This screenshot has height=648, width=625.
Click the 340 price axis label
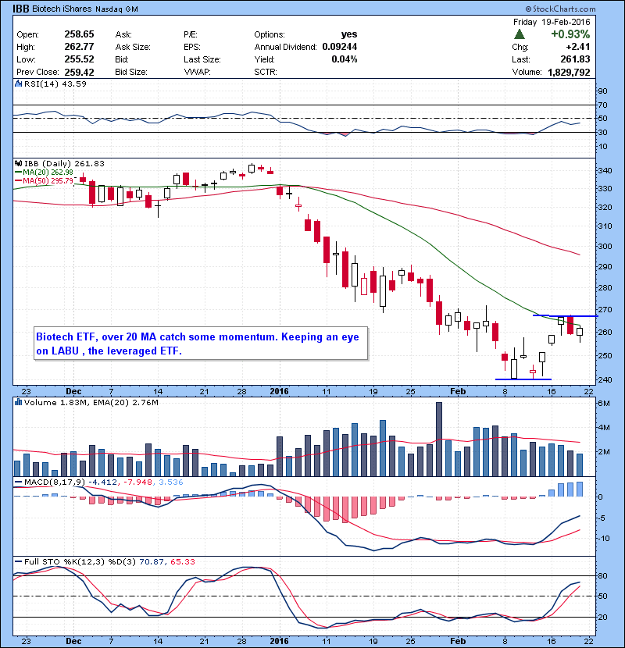605,171
